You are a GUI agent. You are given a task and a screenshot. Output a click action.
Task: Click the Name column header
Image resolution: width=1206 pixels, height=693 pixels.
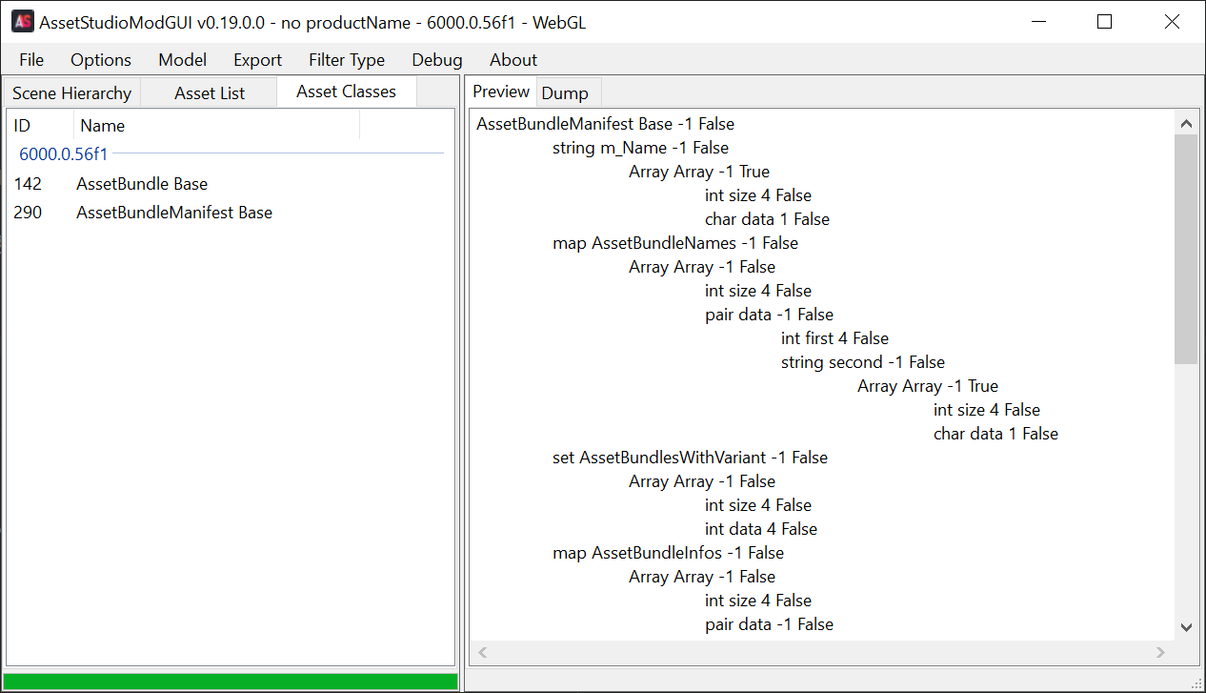(x=216, y=126)
